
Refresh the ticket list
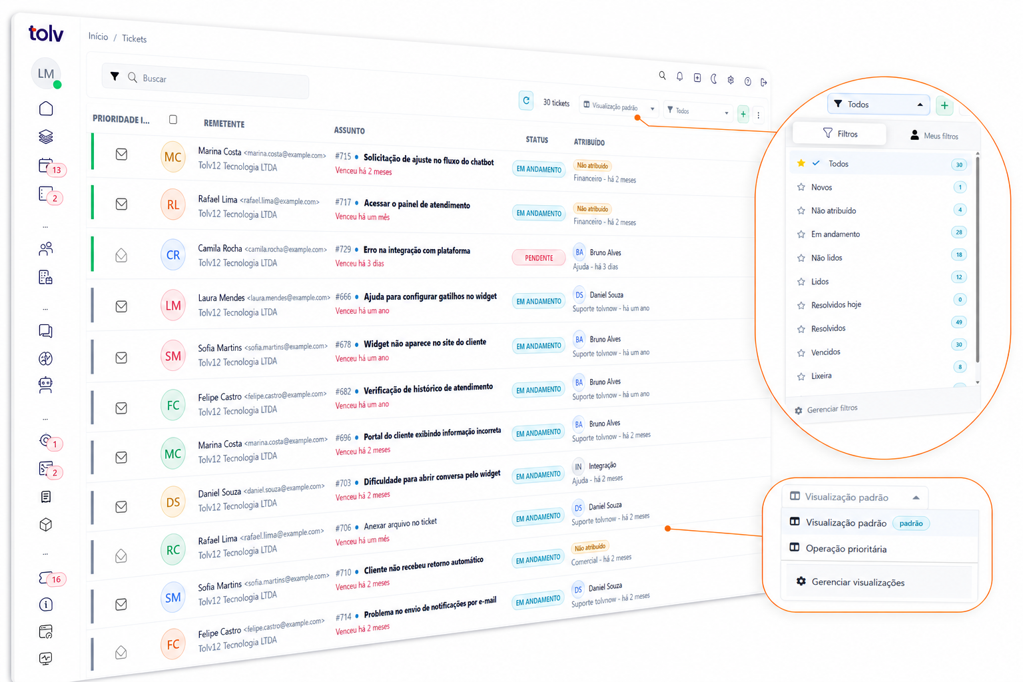pyautogui.click(x=526, y=101)
